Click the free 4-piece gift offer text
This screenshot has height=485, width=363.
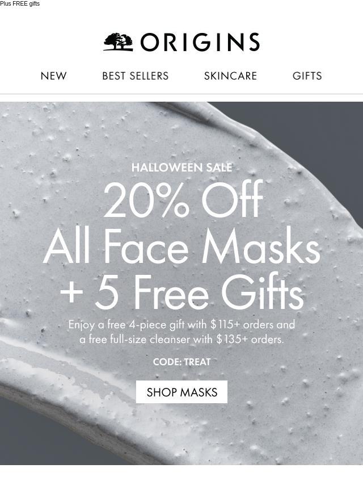click(x=181, y=324)
